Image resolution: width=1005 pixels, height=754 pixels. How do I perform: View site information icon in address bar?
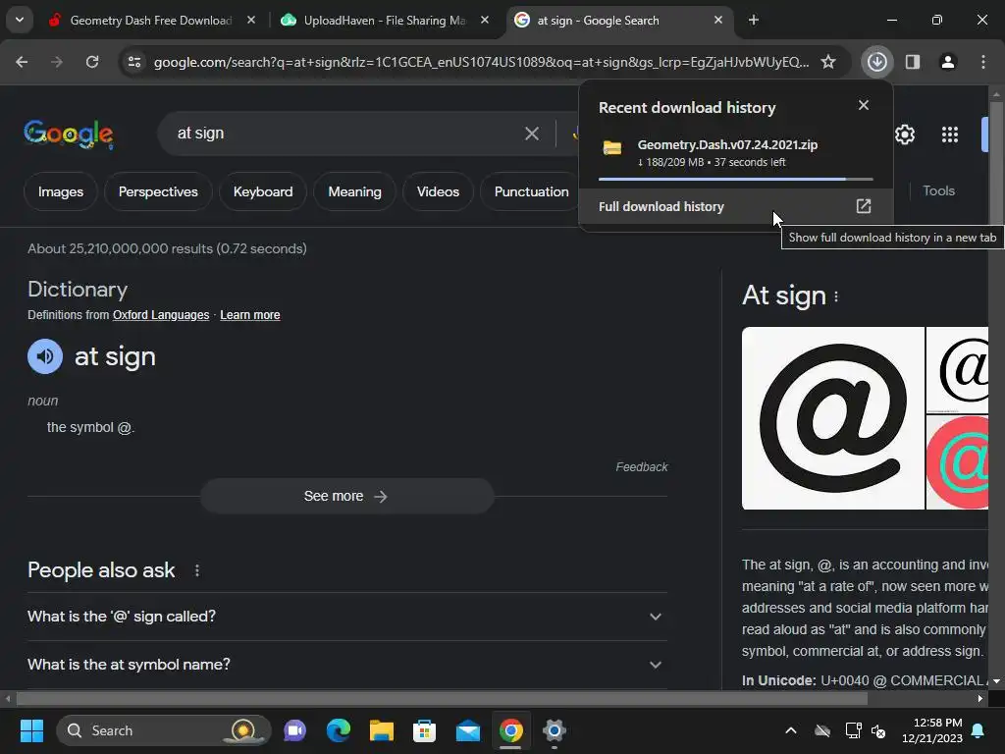pyautogui.click(x=134, y=62)
